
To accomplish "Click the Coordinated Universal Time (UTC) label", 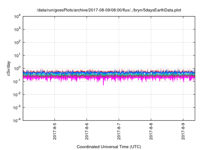I will [109, 147].
